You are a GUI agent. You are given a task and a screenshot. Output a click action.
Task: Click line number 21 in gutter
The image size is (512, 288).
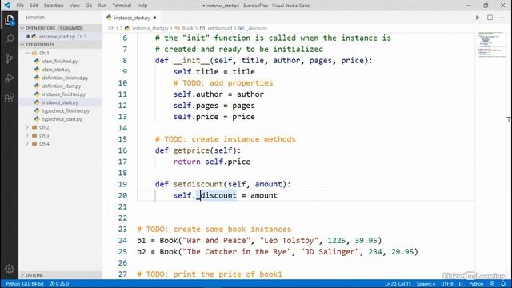click(x=122, y=206)
